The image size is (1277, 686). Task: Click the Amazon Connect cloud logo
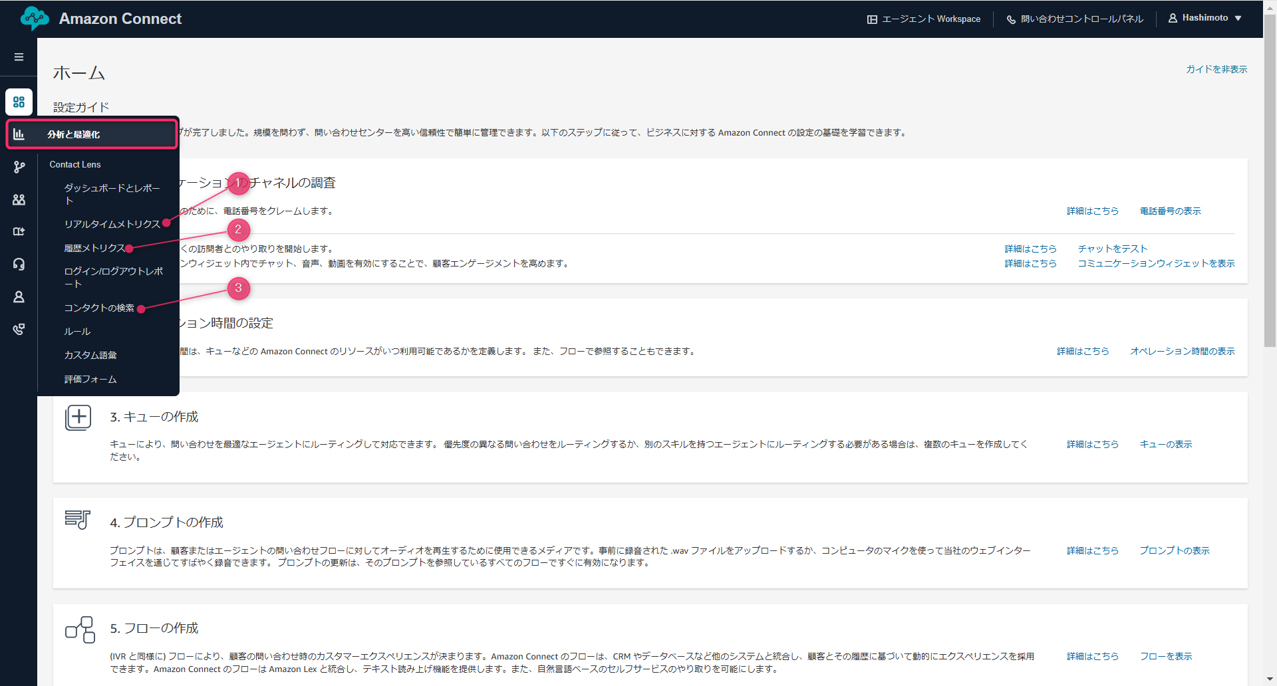point(35,19)
